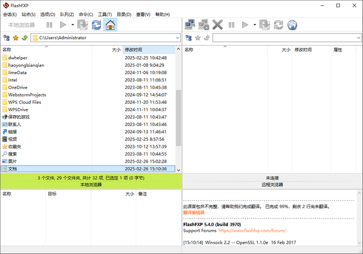Click the local Home folder icon
This screenshot has width=363, height=254.
[110, 25]
